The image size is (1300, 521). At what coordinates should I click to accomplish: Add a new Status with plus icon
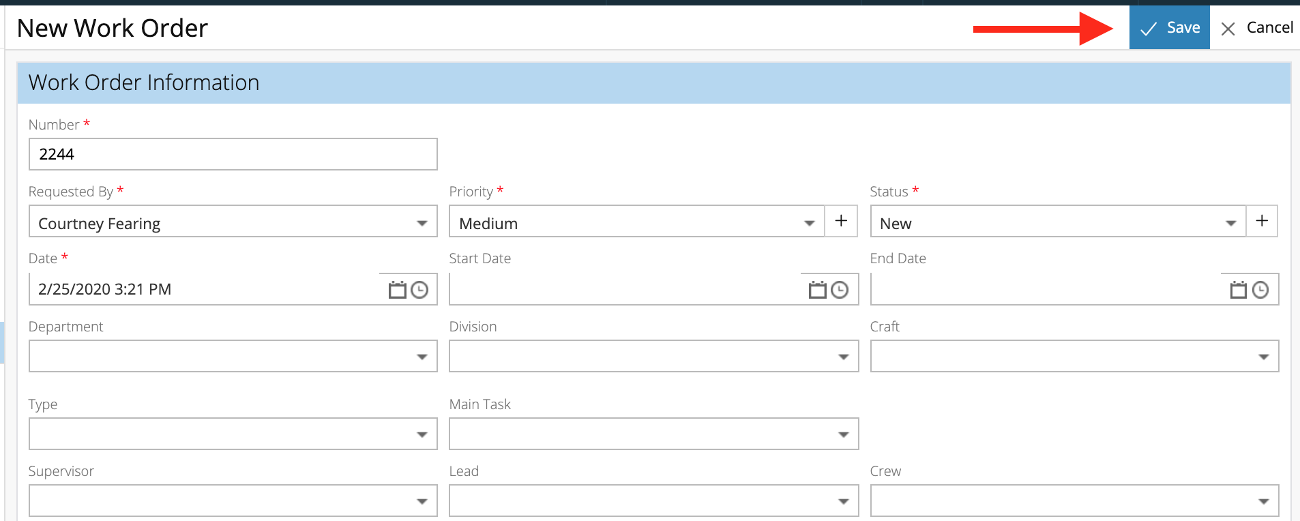pos(1262,221)
